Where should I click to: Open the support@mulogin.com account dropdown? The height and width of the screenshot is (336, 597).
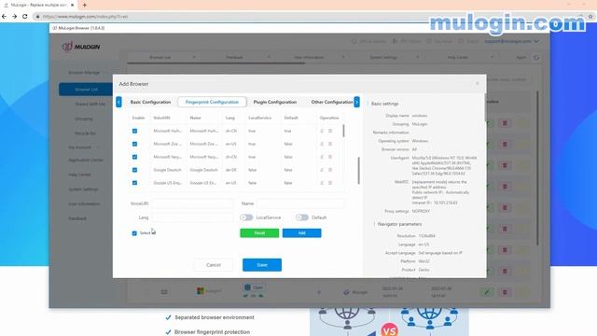click(x=512, y=41)
